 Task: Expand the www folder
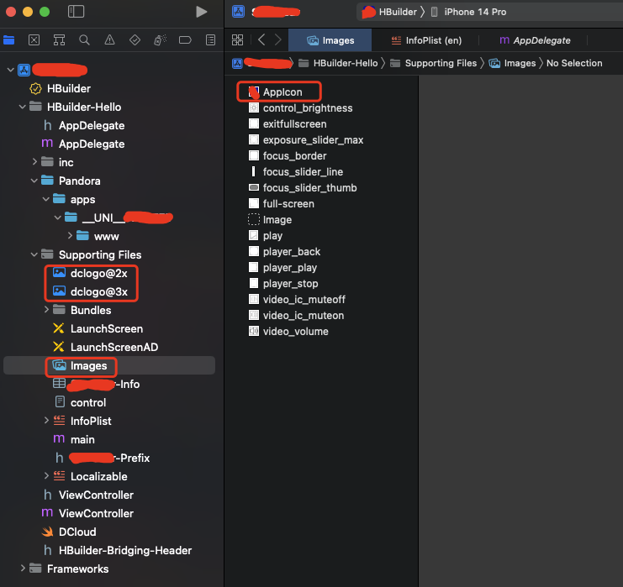point(70,236)
